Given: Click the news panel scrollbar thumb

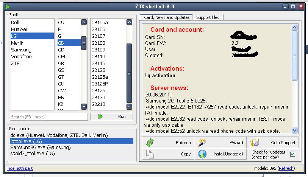Looking at the screenshot, I should coord(294,56).
